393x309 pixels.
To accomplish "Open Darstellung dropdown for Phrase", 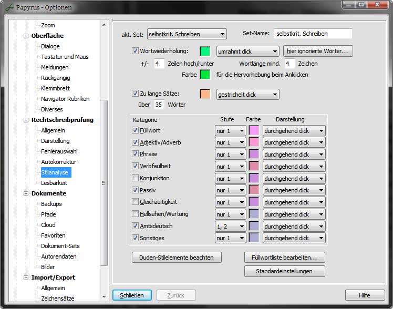I will (294, 154).
